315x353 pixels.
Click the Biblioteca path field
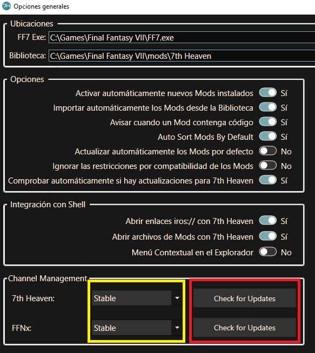(x=182, y=56)
